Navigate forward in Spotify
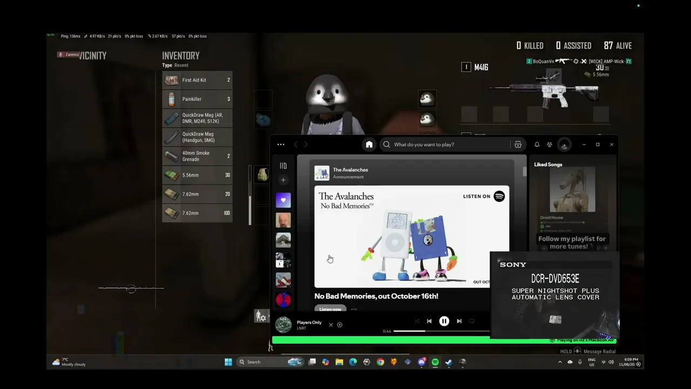 (306, 144)
